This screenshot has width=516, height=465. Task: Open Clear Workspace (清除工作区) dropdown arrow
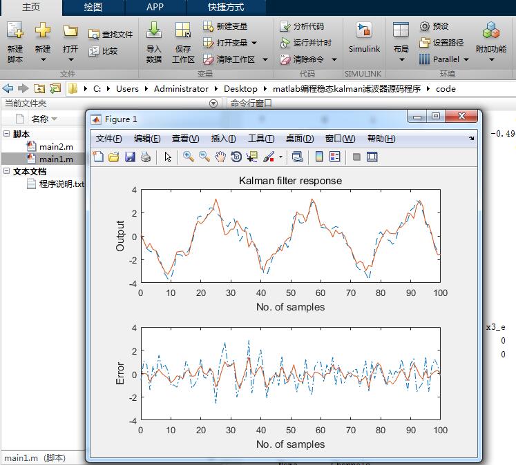click(x=265, y=59)
